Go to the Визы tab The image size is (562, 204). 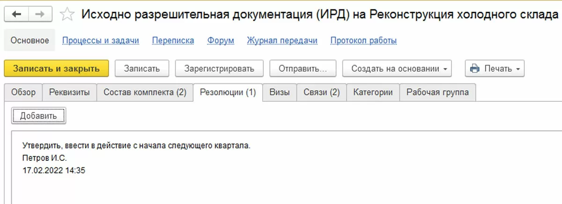[x=280, y=92]
